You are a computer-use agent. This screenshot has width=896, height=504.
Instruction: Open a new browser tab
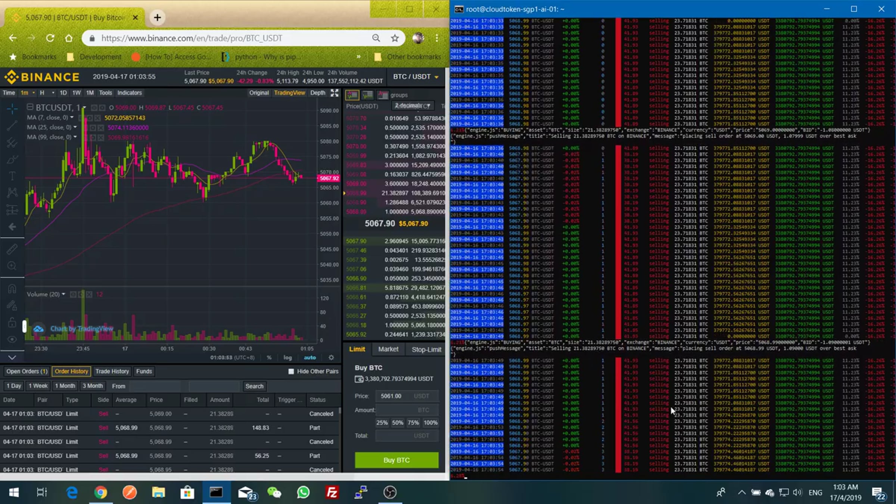(158, 18)
